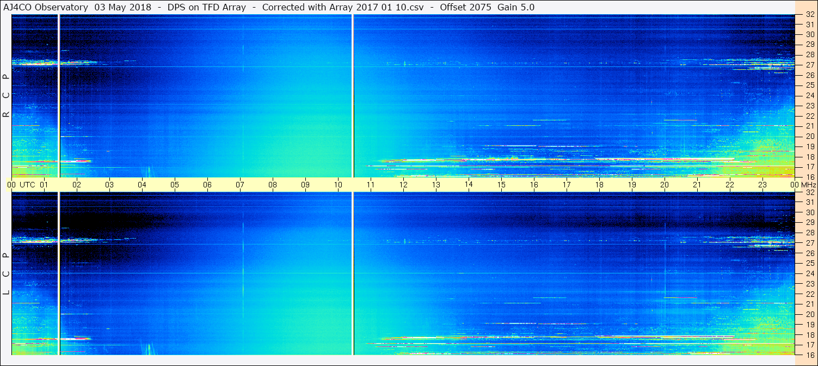Click the vertical R C P panel label
The width and height of the screenshot is (818, 366).
click(6, 96)
